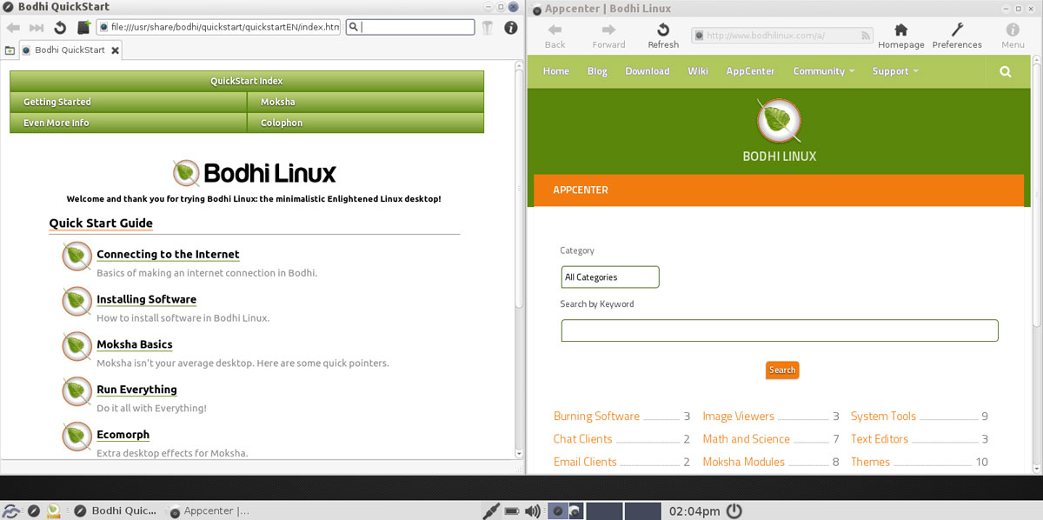Open the Text Editors category
This screenshot has width=1043, height=520.
(880, 439)
